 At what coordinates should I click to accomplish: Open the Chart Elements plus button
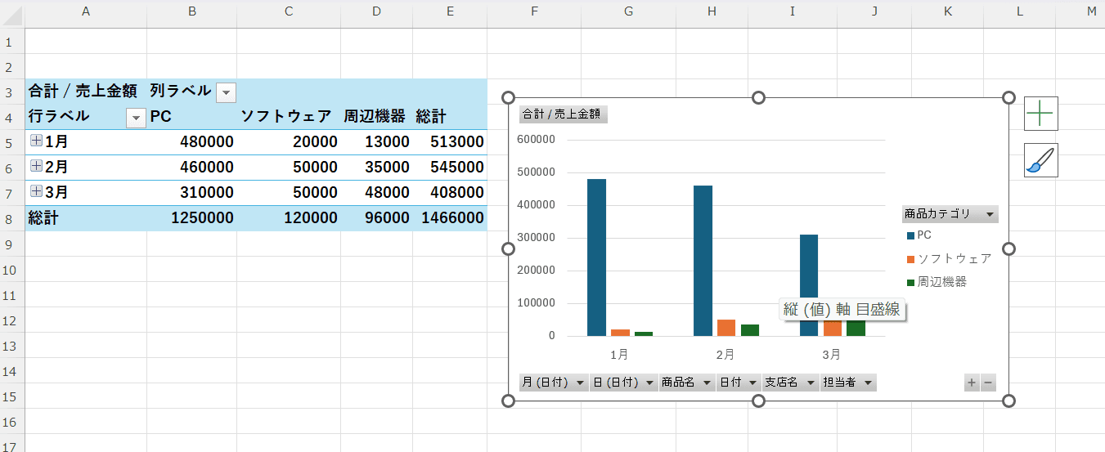tap(1040, 114)
